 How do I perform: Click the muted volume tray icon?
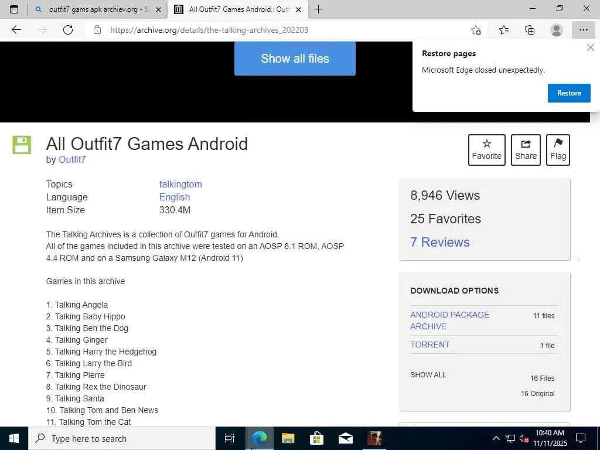click(x=524, y=438)
